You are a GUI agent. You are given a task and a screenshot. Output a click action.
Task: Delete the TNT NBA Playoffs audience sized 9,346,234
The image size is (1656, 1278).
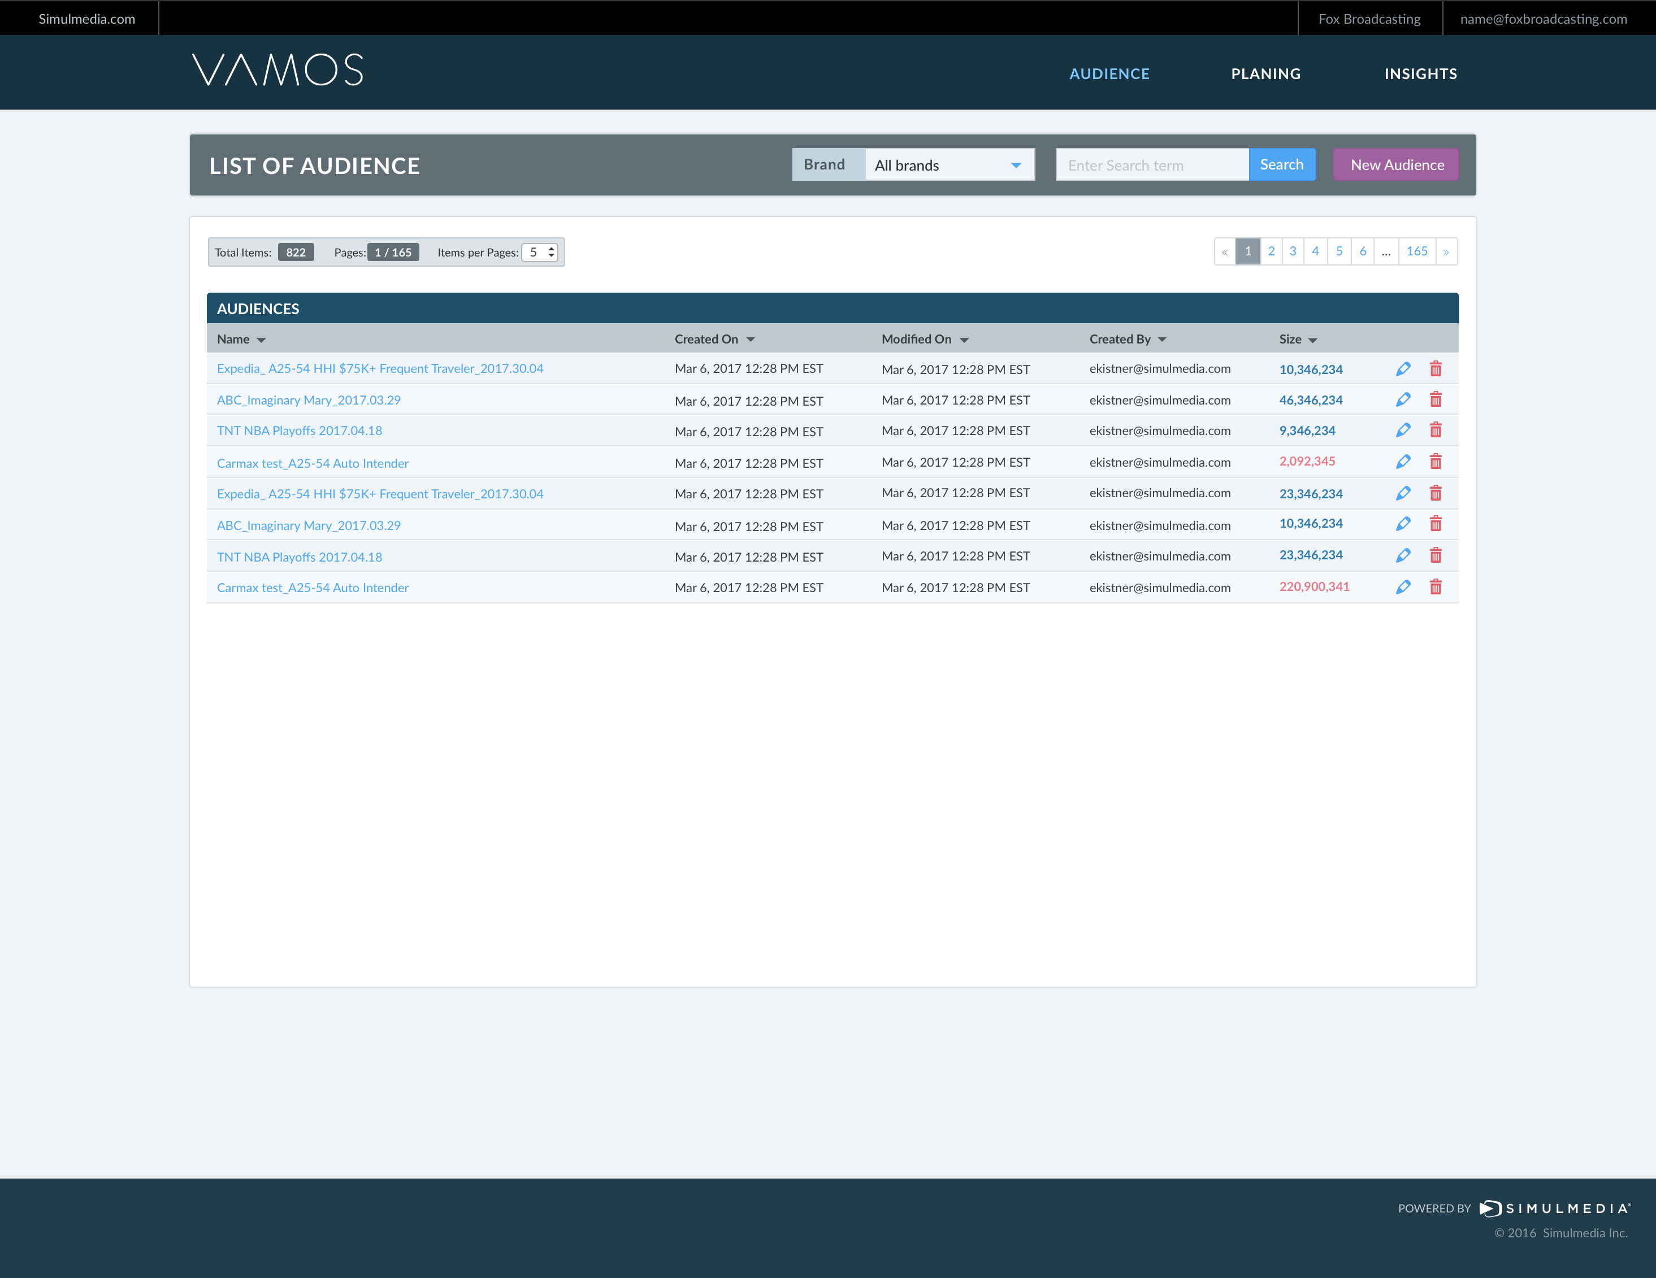[1436, 431]
